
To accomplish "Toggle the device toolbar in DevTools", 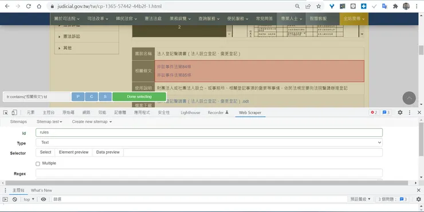I will tap(14, 112).
